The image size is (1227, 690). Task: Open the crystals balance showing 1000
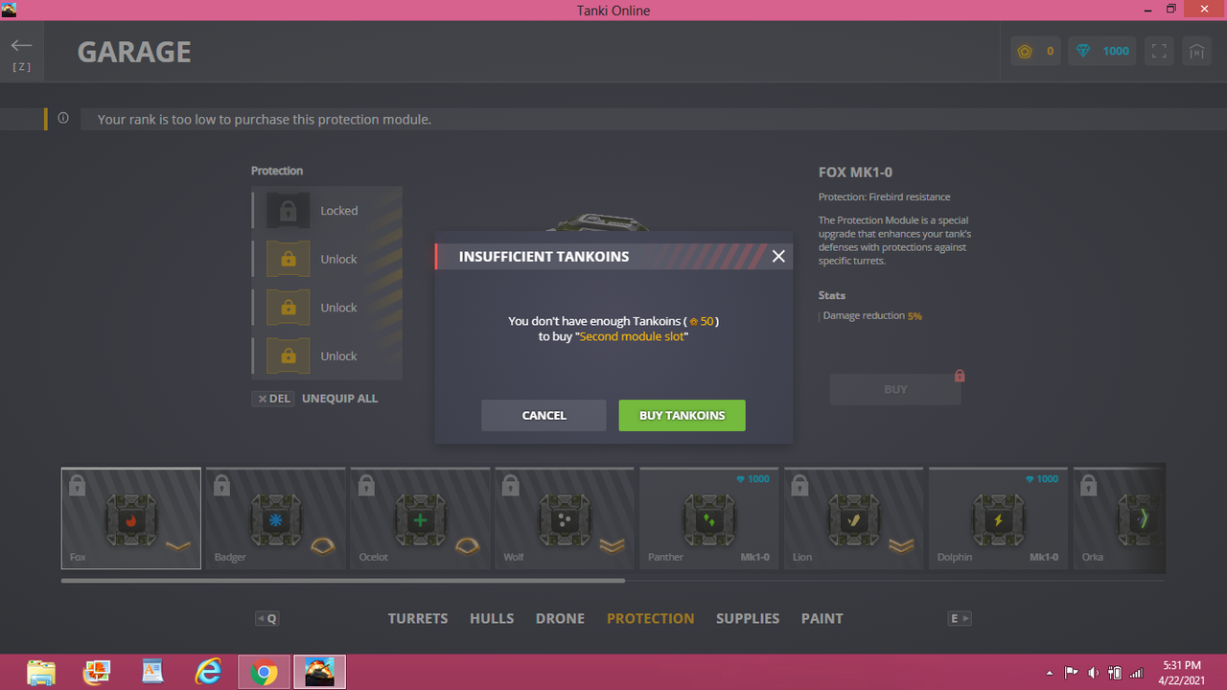point(1102,51)
